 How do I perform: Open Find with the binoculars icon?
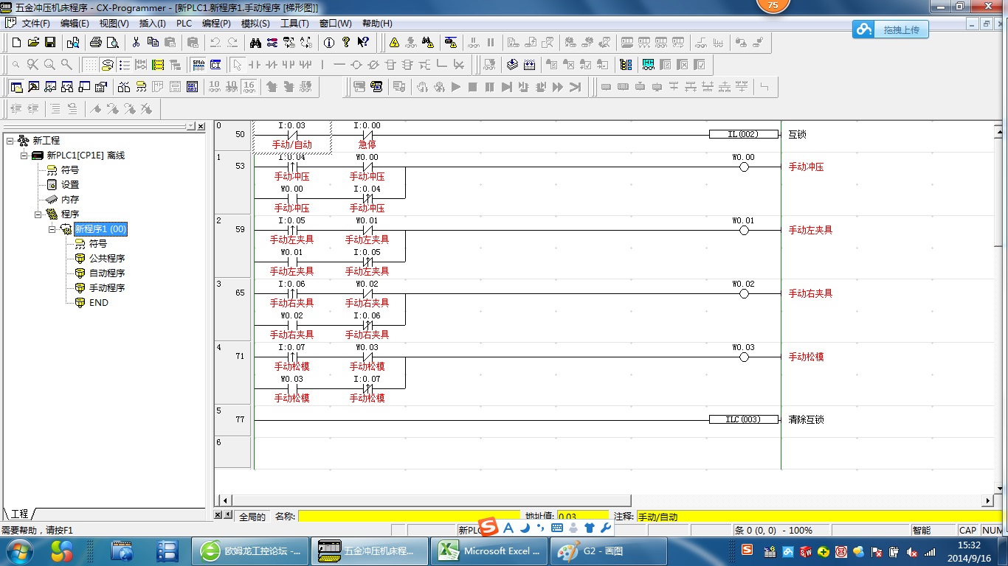[255, 43]
